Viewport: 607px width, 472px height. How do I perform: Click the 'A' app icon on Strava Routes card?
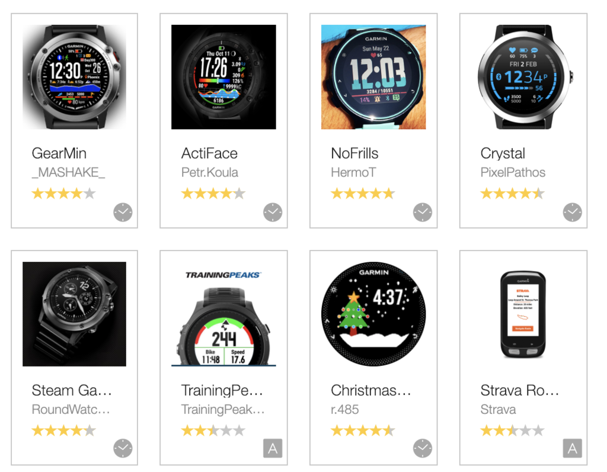[572, 448]
